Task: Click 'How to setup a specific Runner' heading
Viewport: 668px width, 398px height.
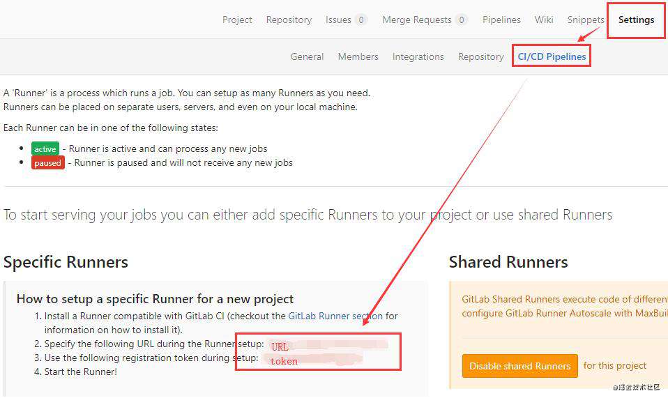Action: pos(155,299)
